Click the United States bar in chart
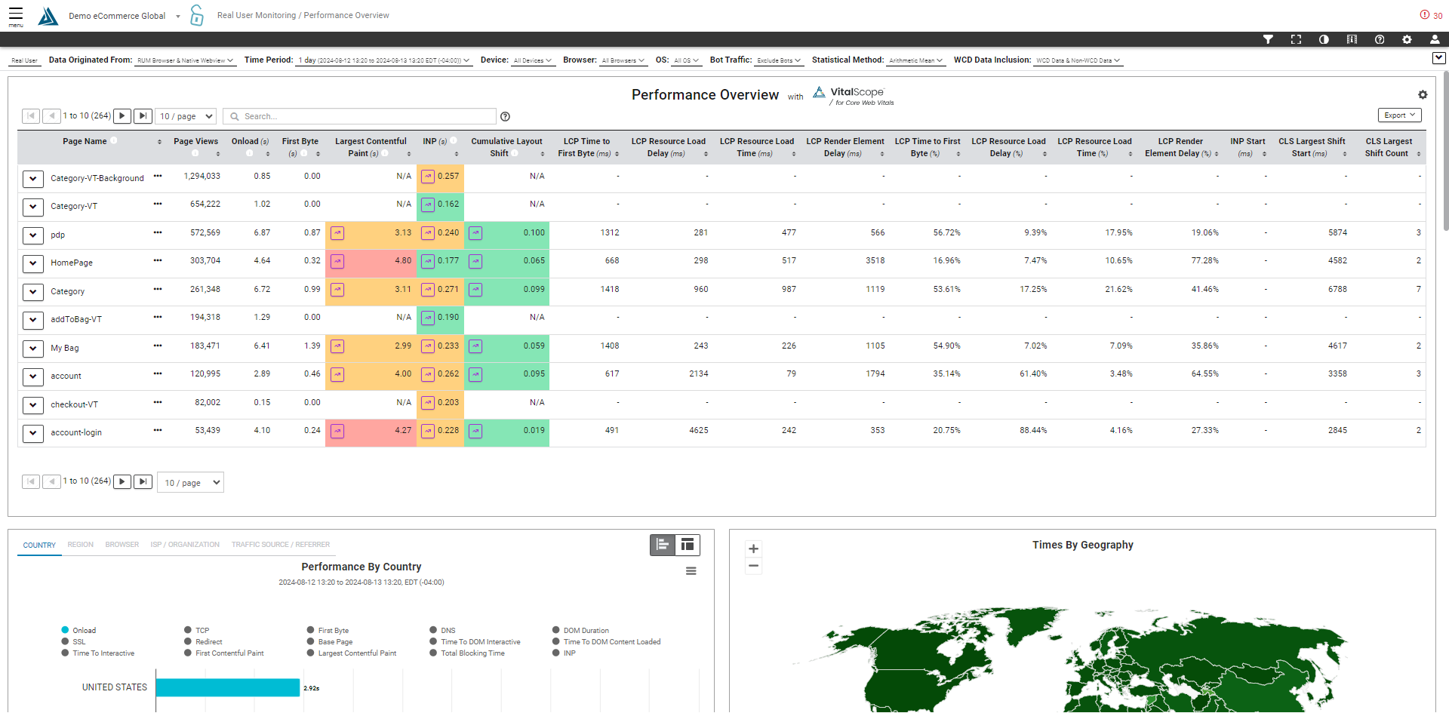 228,687
